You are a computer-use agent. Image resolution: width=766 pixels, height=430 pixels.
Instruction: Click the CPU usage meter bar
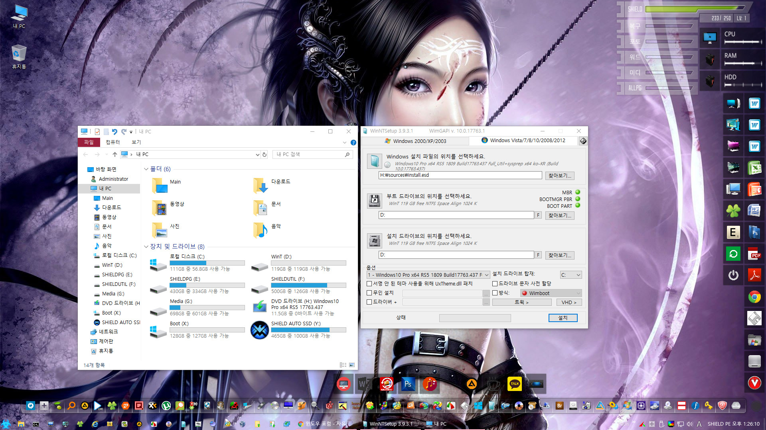tap(742, 42)
